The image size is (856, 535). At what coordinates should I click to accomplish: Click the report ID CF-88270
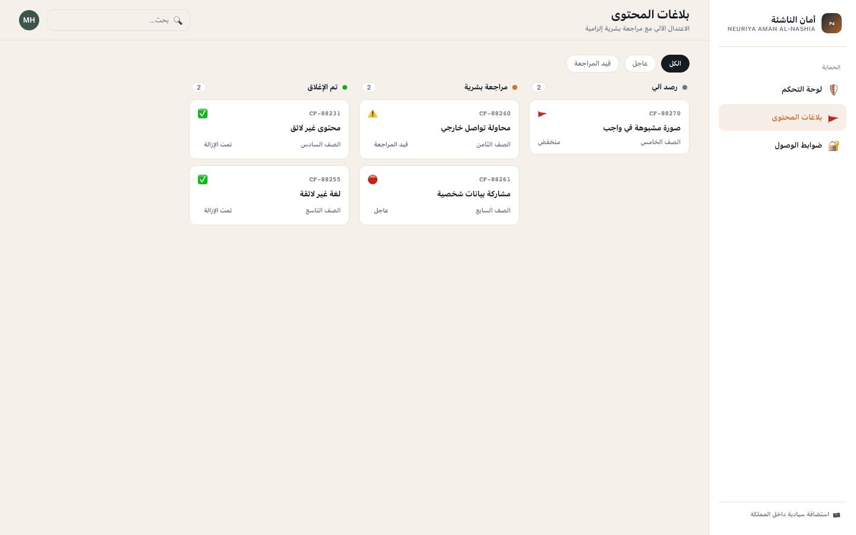point(665,114)
